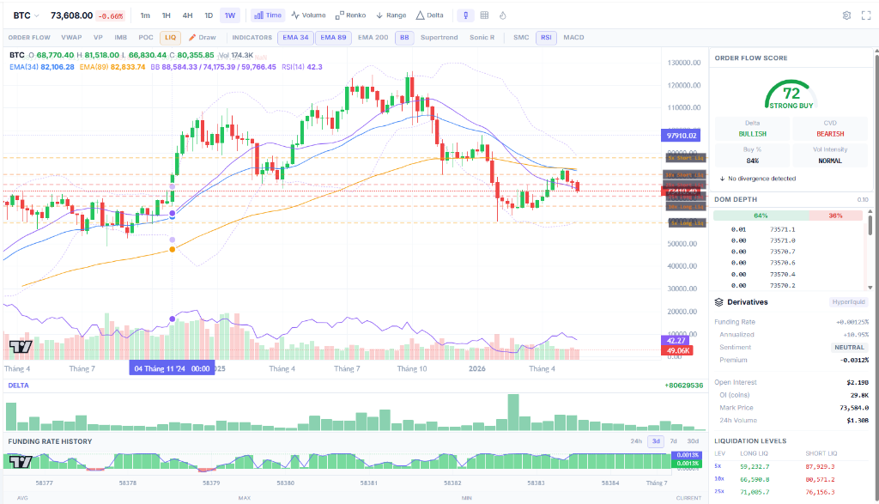The height and width of the screenshot is (504, 879).
Task: Switch to Renko chart type
Action: click(x=350, y=15)
